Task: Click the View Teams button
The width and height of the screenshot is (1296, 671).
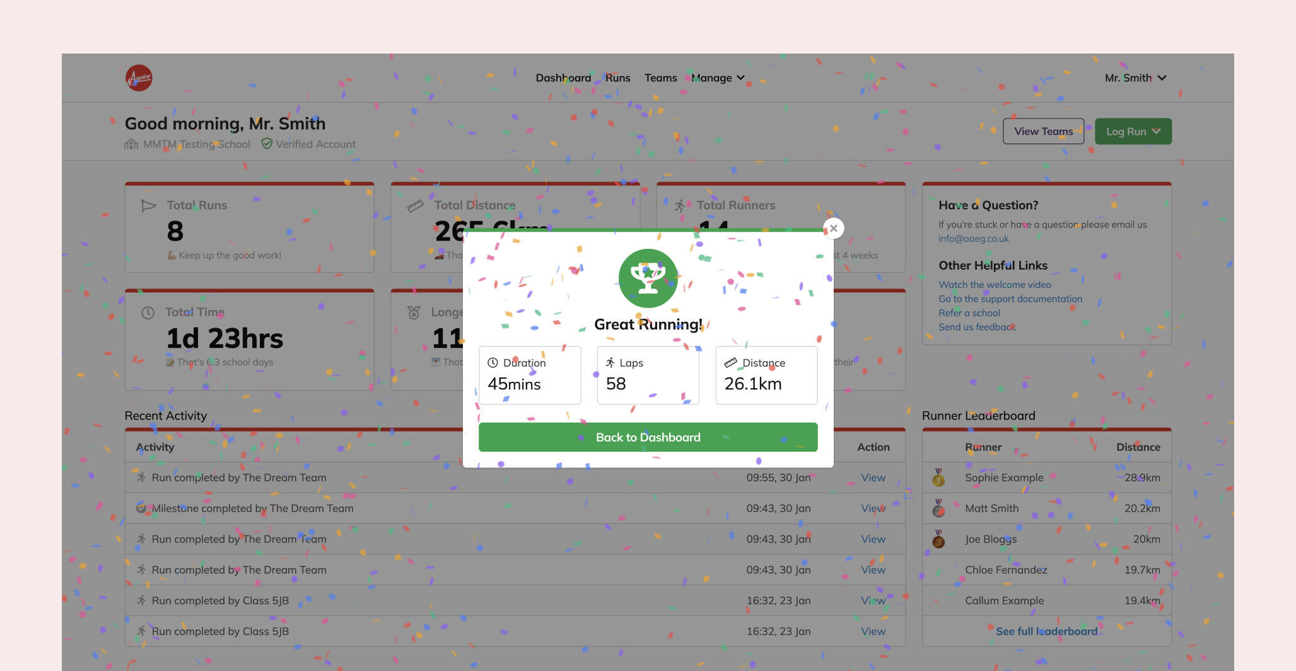Action: click(1043, 132)
